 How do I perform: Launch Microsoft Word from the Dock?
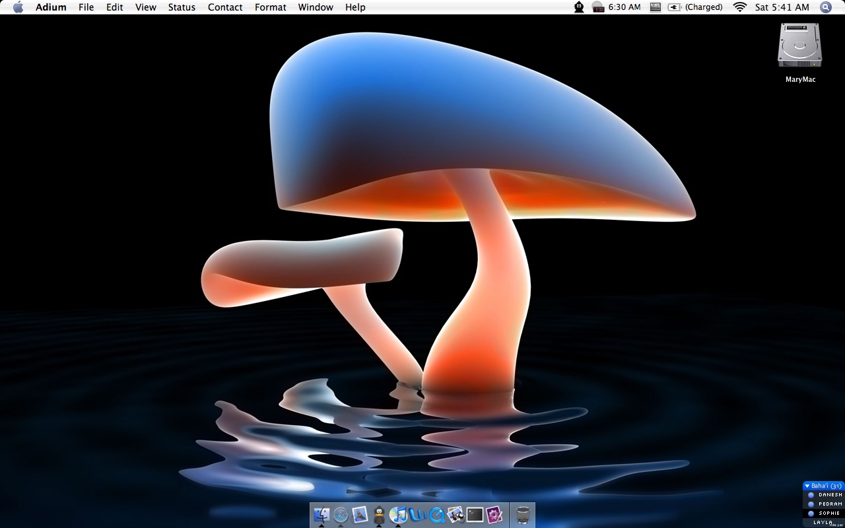click(x=417, y=515)
